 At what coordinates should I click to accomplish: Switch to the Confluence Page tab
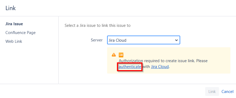click(x=20, y=33)
